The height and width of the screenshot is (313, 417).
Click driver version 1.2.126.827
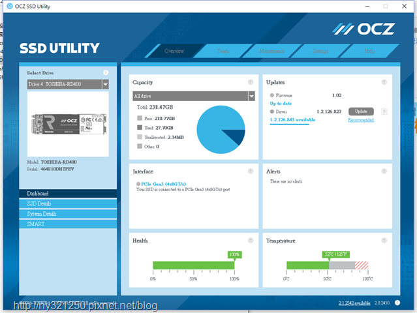pyautogui.click(x=329, y=112)
